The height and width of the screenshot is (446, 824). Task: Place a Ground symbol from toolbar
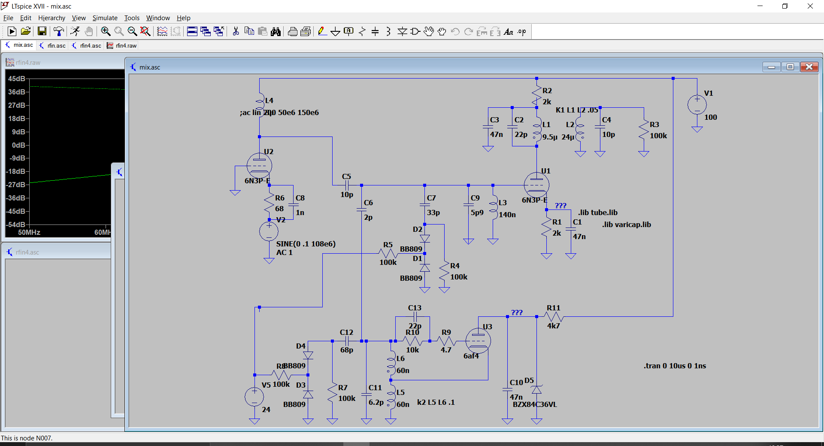coord(336,31)
